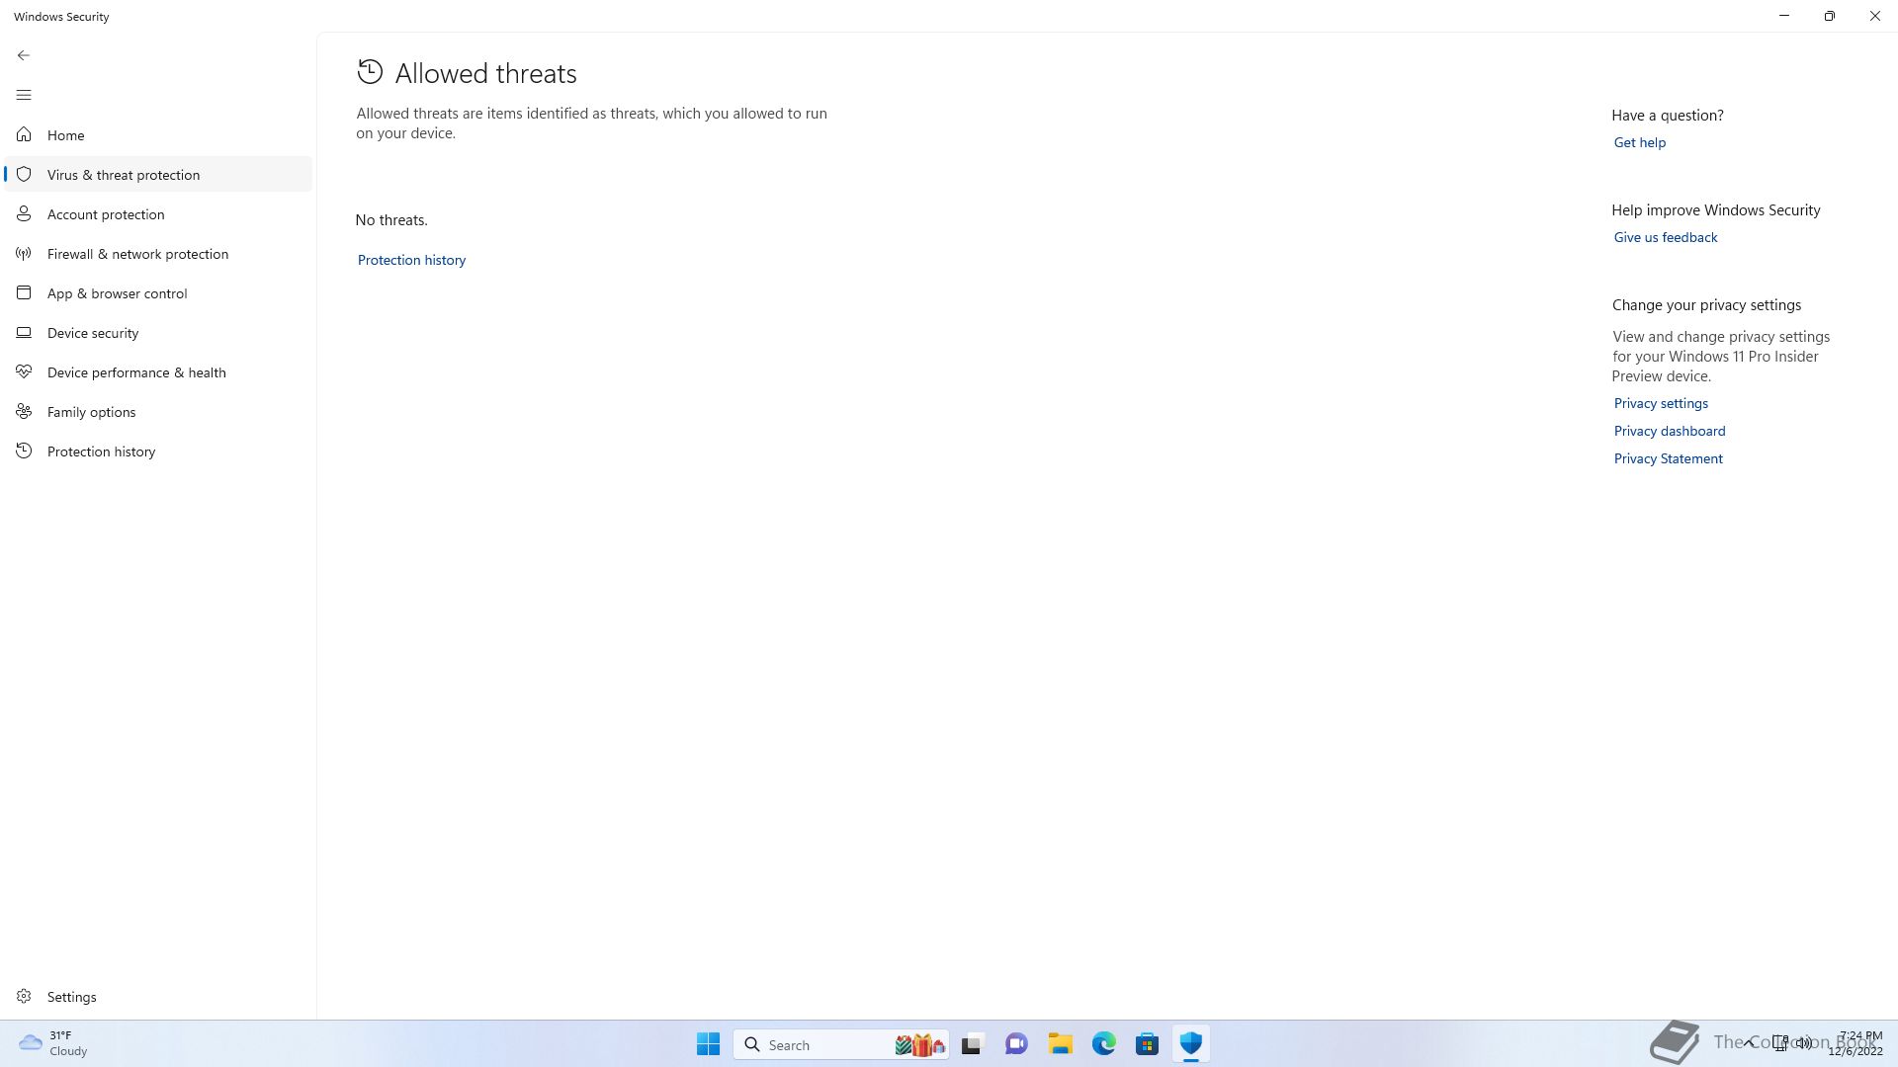1898x1067 pixels.
Task: Open the Privacy dashboard link
Action: 1669,431
